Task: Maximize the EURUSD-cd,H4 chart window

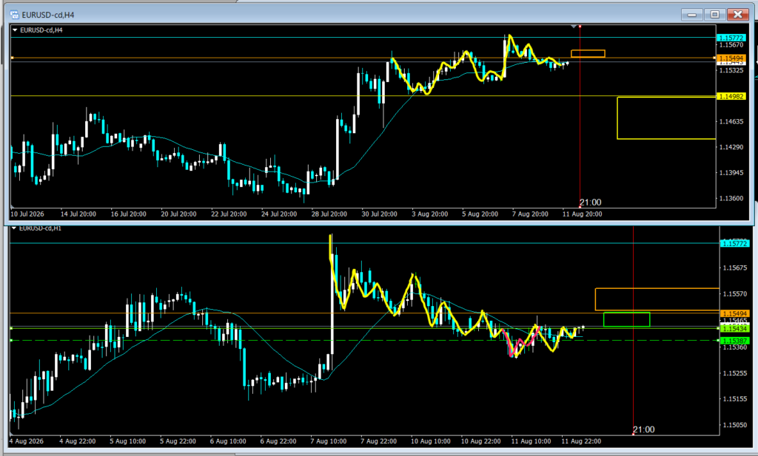Action: (x=714, y=15)
